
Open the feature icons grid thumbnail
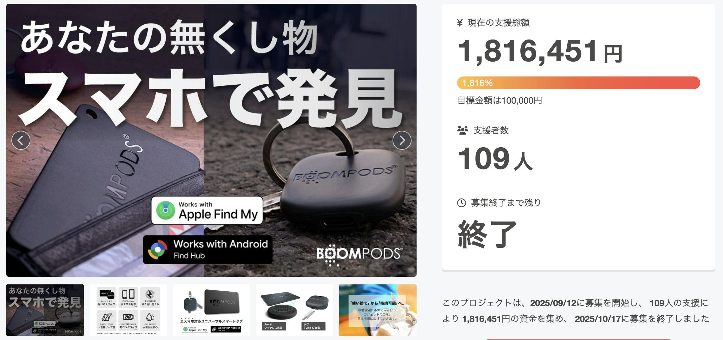coord(128,310)
